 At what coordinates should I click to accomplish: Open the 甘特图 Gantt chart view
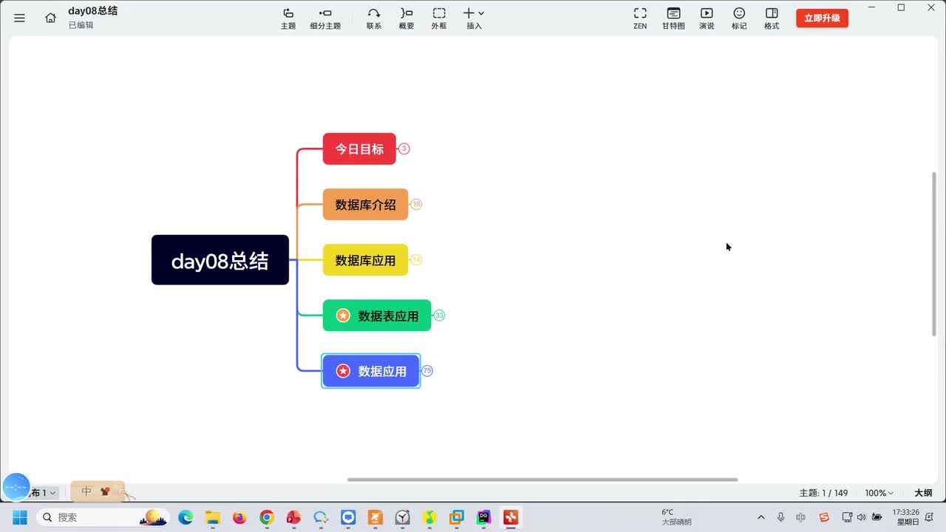[x=673, y=18]
